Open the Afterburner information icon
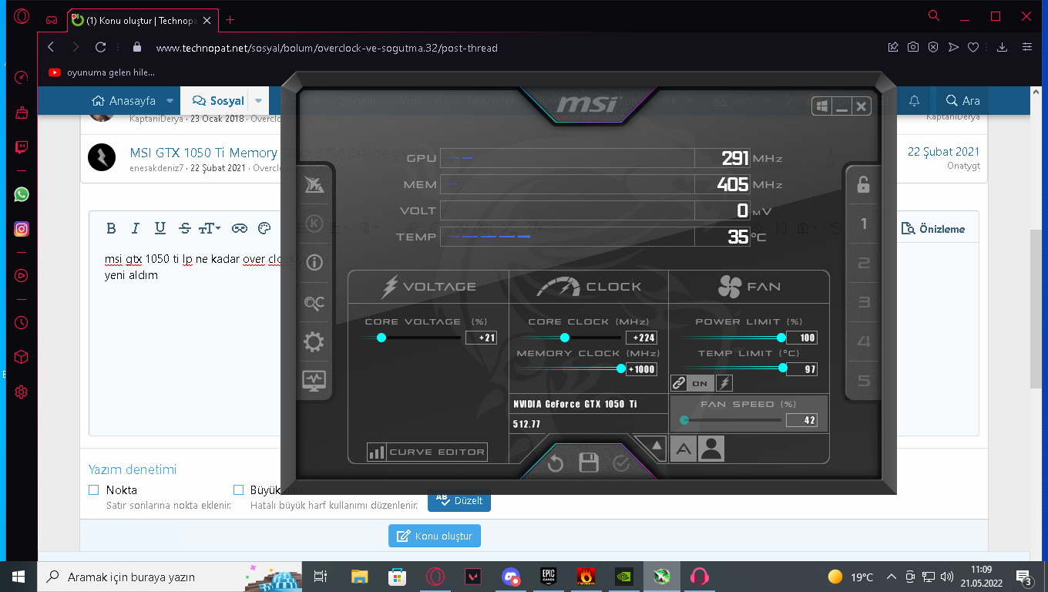 (314, 263)
